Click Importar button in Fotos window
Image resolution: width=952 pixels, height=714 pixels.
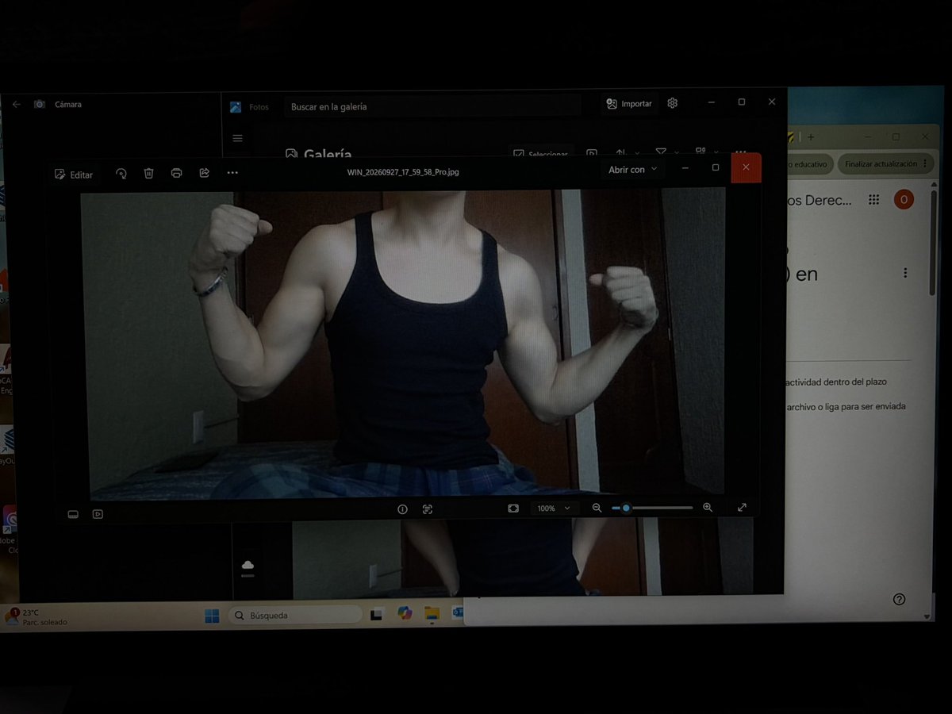[629, 104]
